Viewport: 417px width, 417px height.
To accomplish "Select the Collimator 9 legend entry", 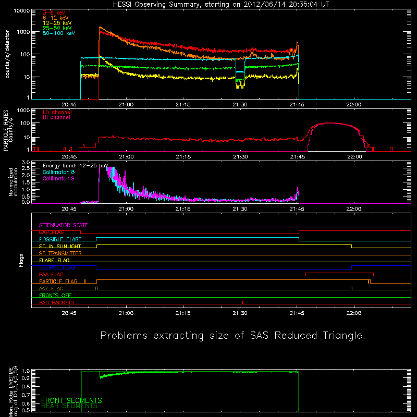I will (x=58, y=178).
